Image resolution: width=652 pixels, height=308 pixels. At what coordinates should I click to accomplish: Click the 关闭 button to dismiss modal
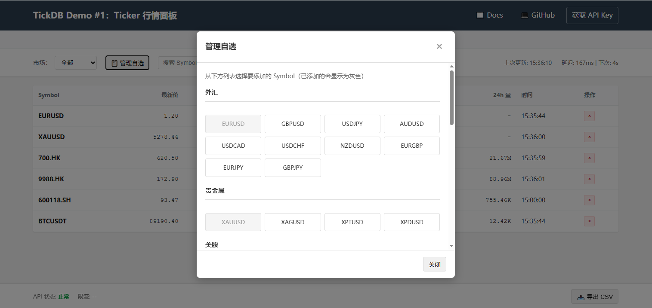[x=434, y=264]
